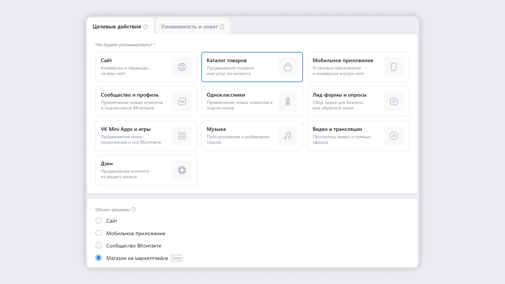Click the phone icon on Мобильное приложение card
Image resolution: width=505 pixels, height=284 pixels.
(x=394, y=67)
